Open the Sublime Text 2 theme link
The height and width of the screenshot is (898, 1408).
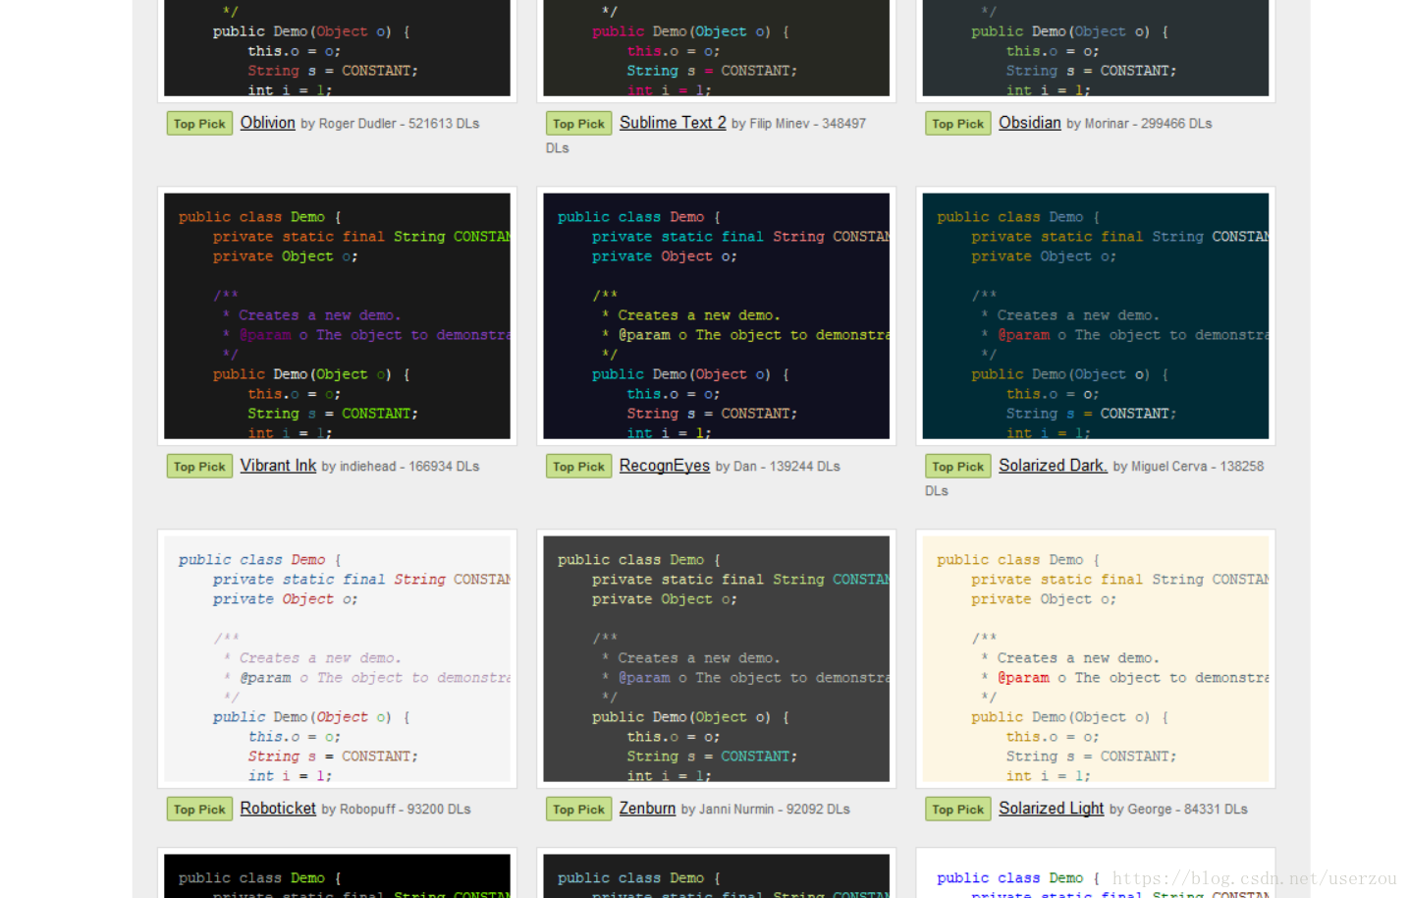tap(673, 123)
